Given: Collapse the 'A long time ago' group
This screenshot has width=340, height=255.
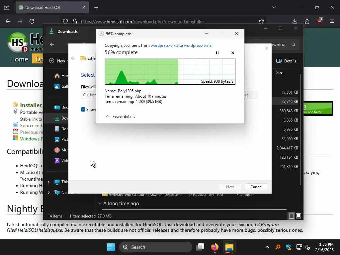Looking at the screenshot, I should pyautogui.click(x=100, y=204).
